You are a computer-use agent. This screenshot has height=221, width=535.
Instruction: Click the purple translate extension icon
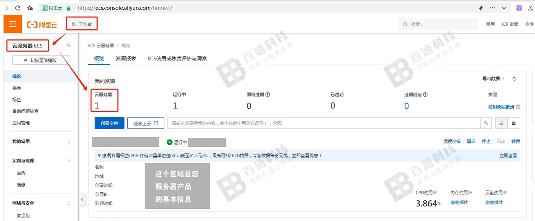click(x=519, y=8)
